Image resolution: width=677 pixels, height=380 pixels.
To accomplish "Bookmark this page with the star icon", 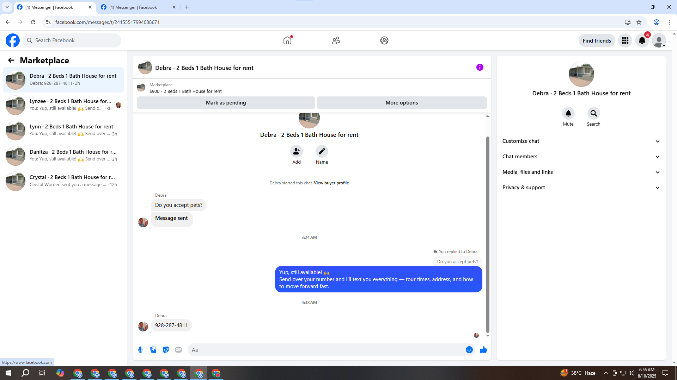I will coord(639,22).
